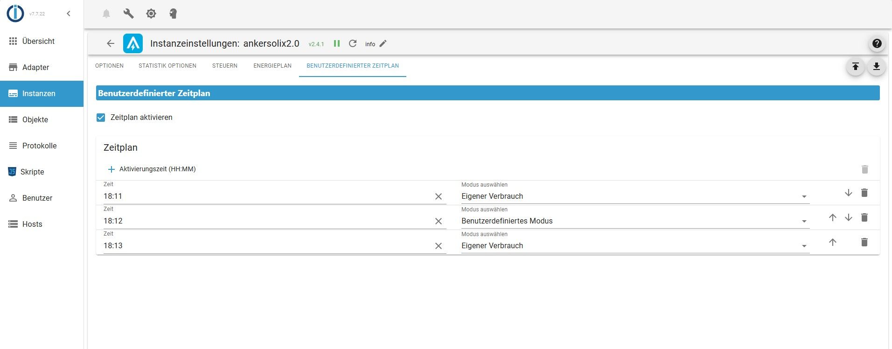
Task: Switch to the Steuern tab
Action: click(x=225, y=66)
